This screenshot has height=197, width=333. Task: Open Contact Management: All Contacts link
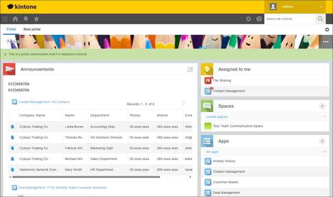[44, 102]
